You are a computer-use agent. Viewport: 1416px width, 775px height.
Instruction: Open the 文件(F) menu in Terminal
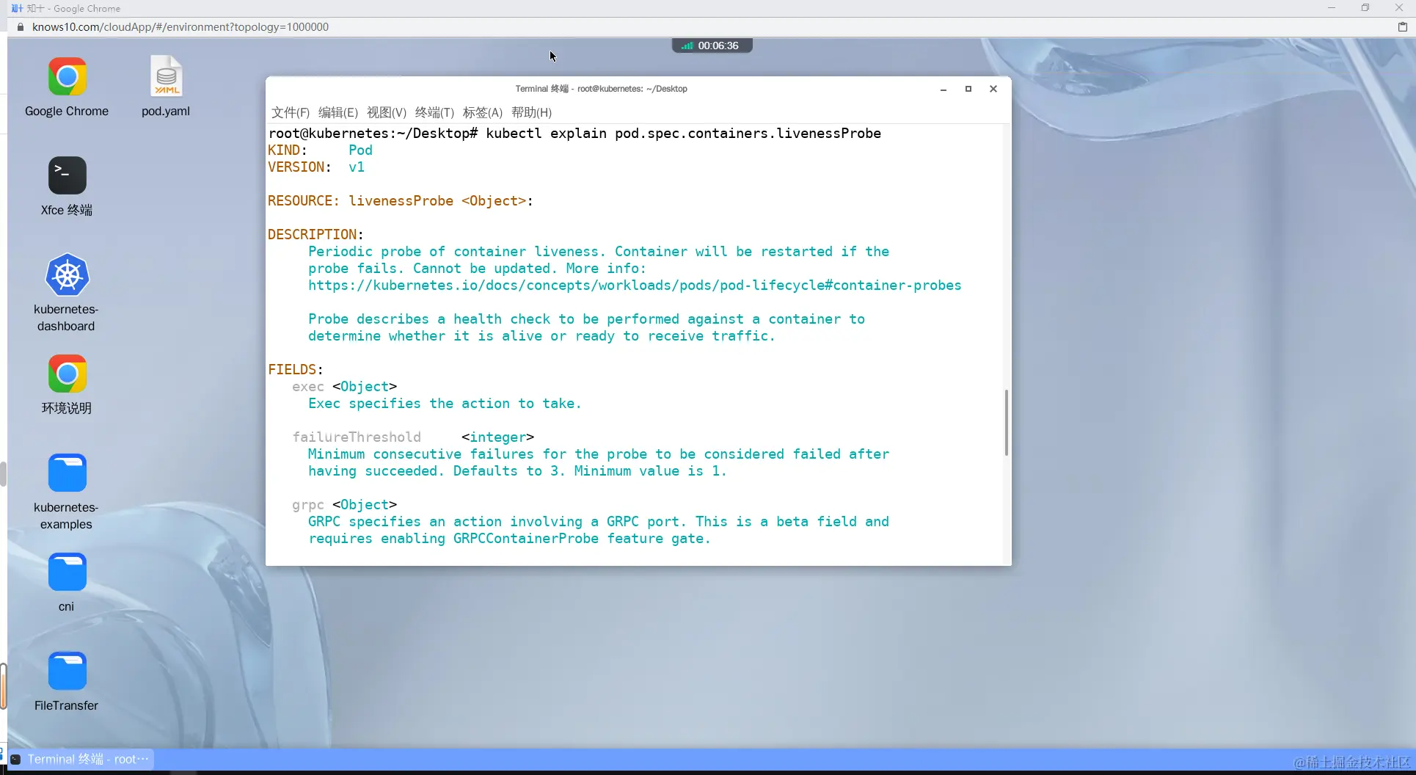coord(291,112)
